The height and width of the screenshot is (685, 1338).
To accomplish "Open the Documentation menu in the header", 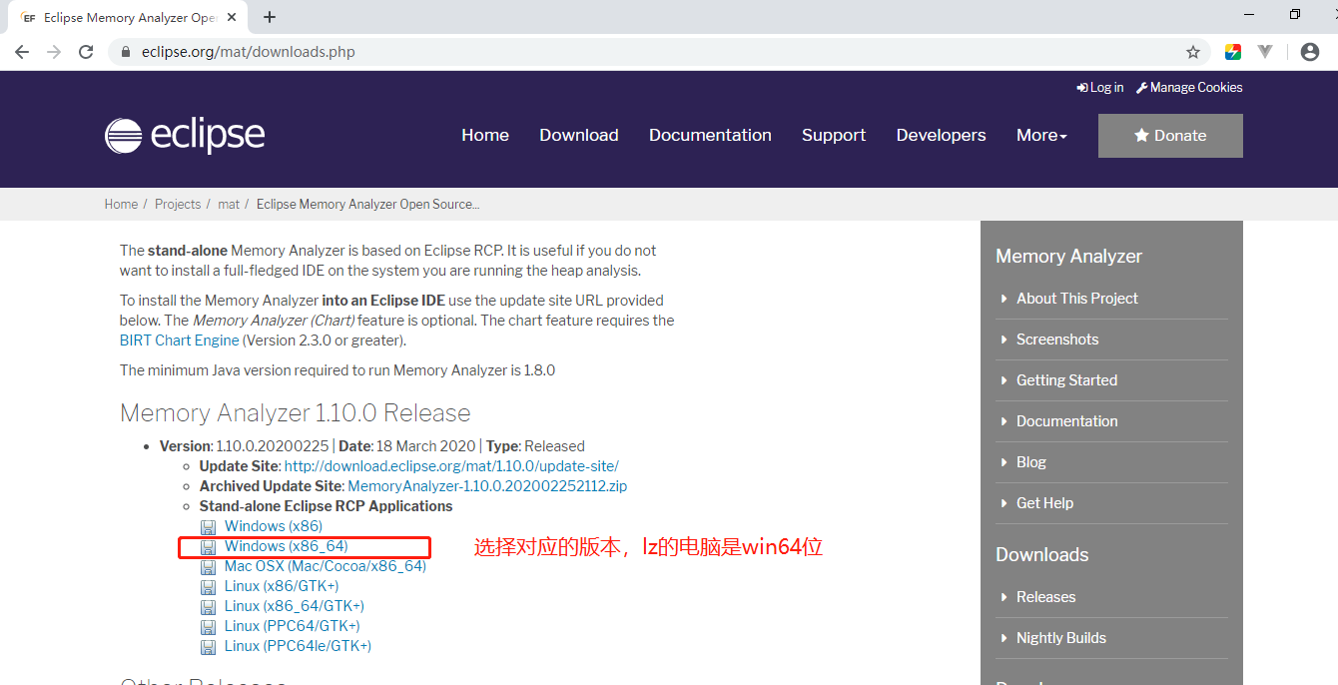I will click(710, 135).
